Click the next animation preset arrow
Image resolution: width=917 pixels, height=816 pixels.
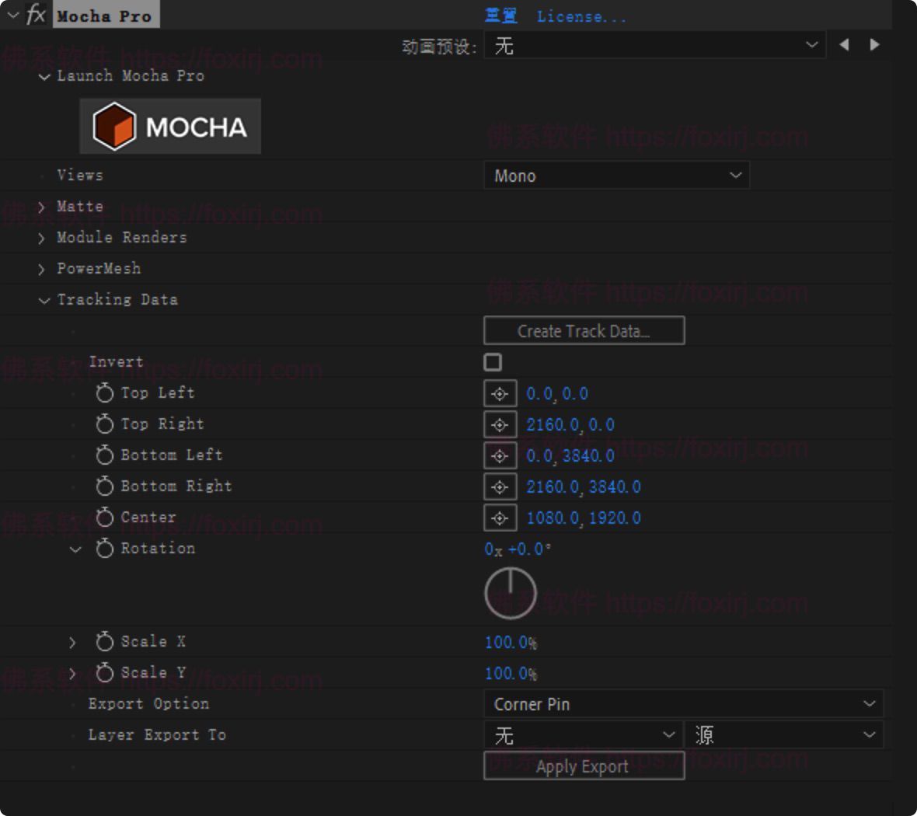tap(875, 45)
